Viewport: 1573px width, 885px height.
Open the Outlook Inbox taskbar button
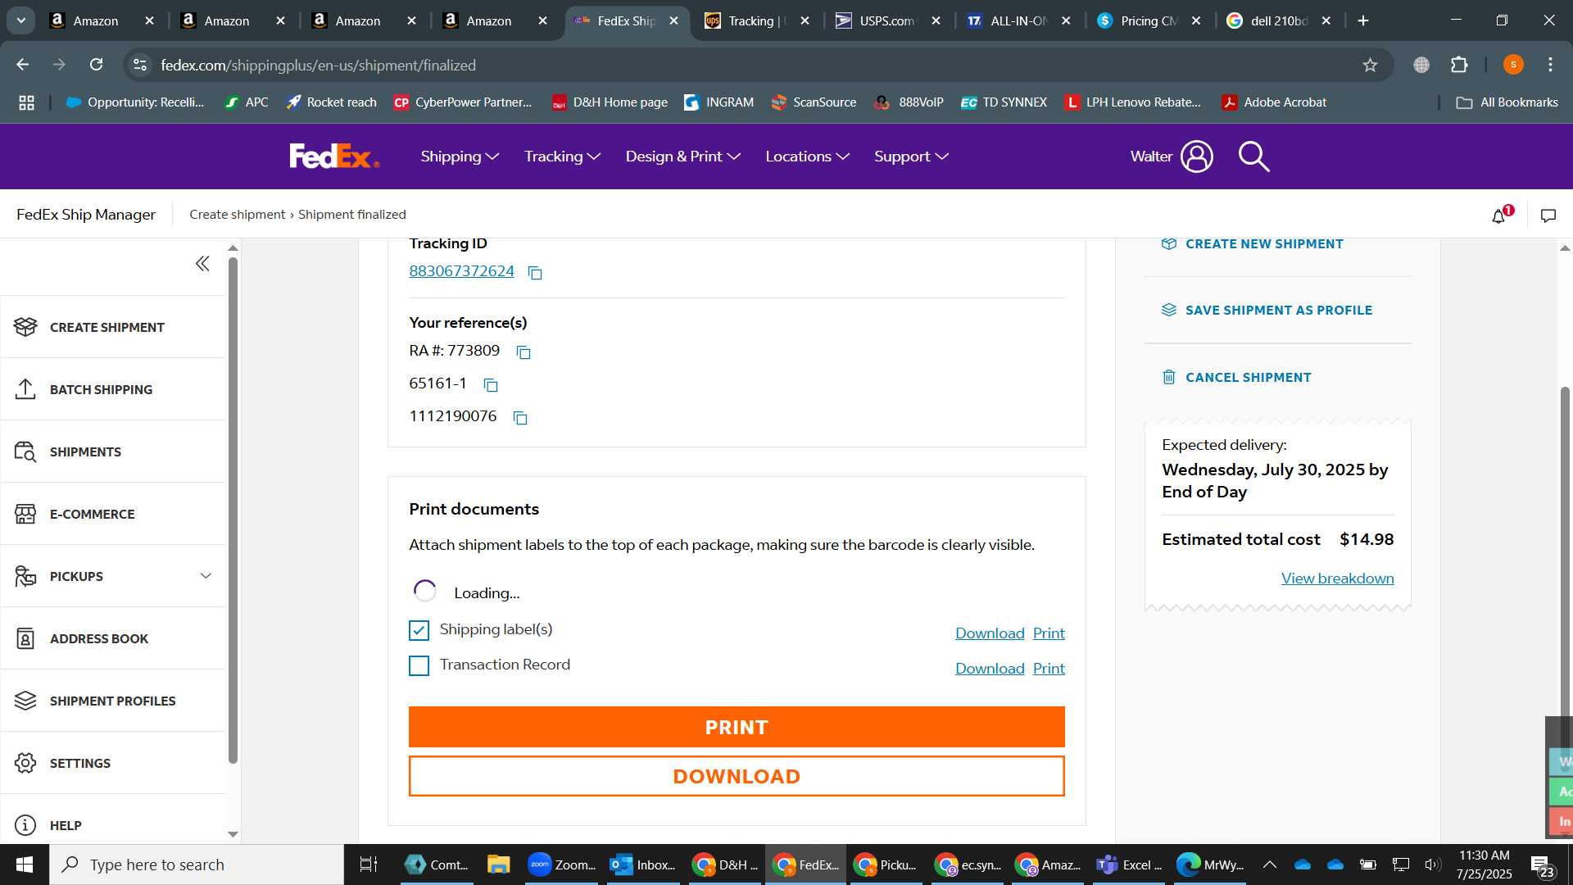[643, 865]
